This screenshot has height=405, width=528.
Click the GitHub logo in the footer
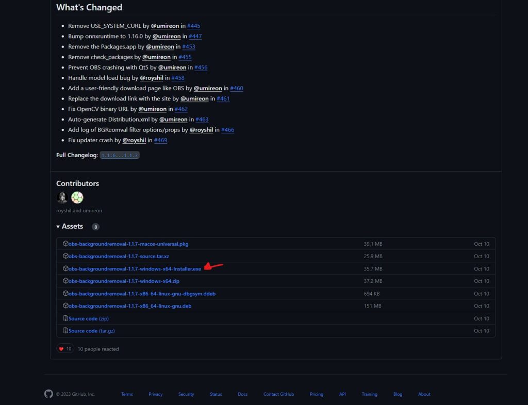pos(48,394)
